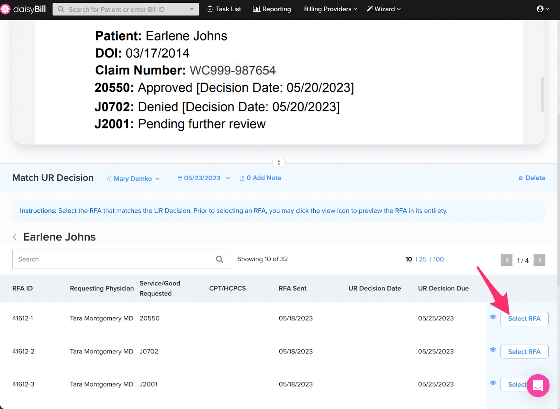
Task: Show 100 results per page
Action: coord(439,259)
